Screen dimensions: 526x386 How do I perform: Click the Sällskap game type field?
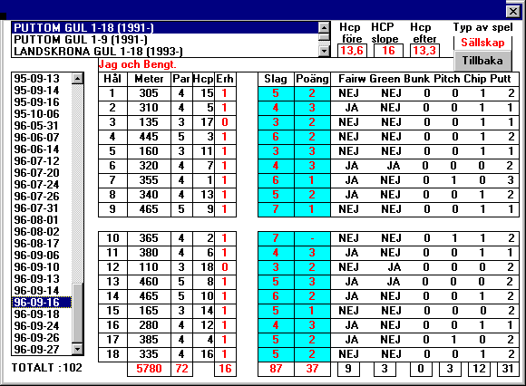click(x=482, y=43)
